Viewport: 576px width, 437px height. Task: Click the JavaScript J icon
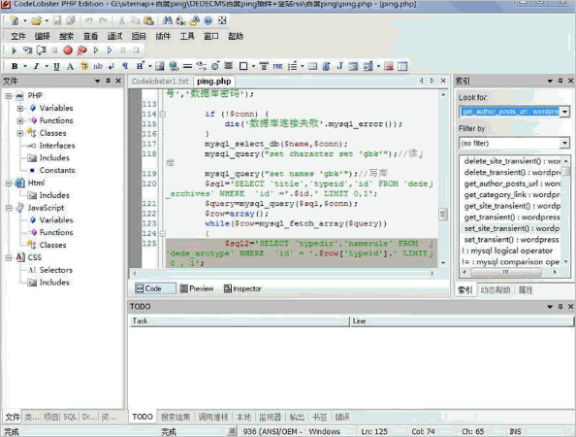[x=339, y=66]
